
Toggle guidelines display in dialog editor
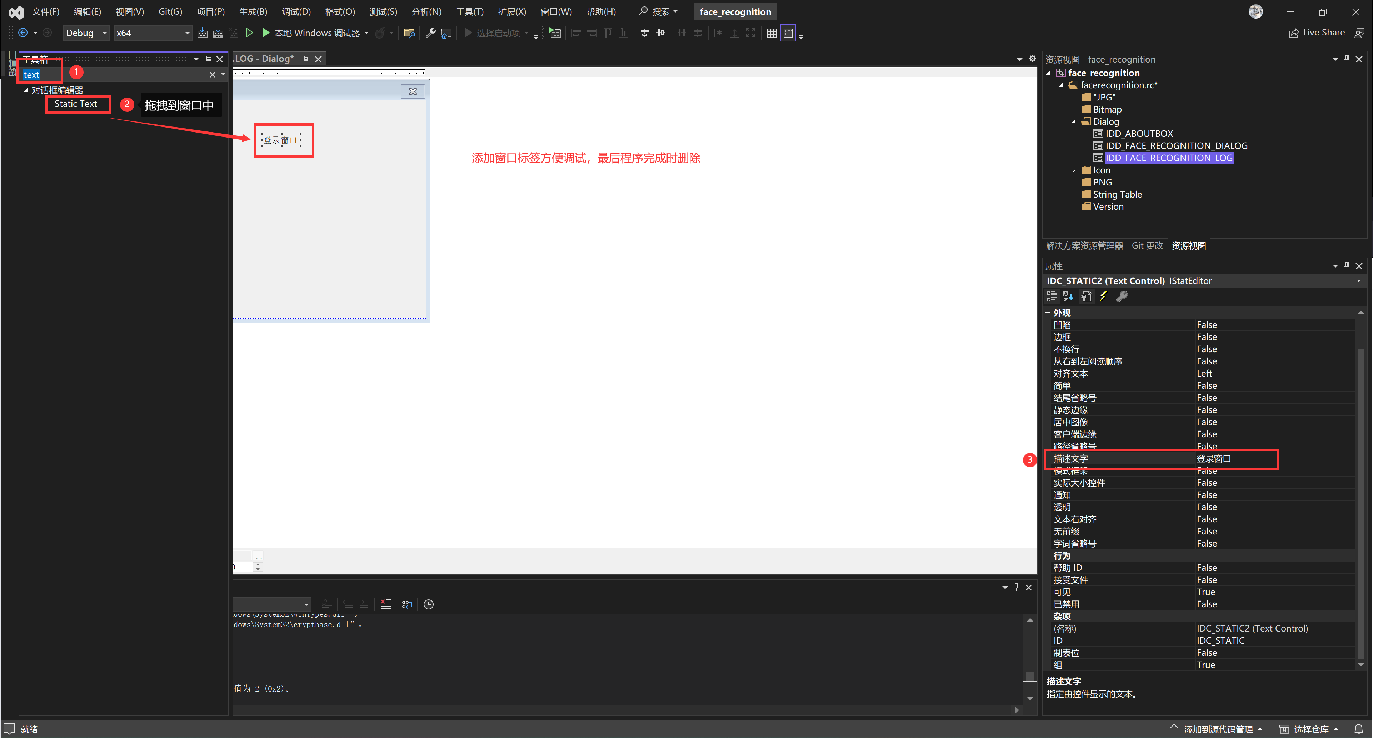click(x=788, y=33)
